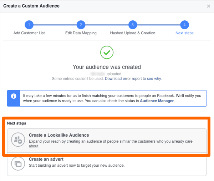The height and width of the screenshot is (181, 214).
Task: Click the step 1 circle icon
Action: click(29, 25)
